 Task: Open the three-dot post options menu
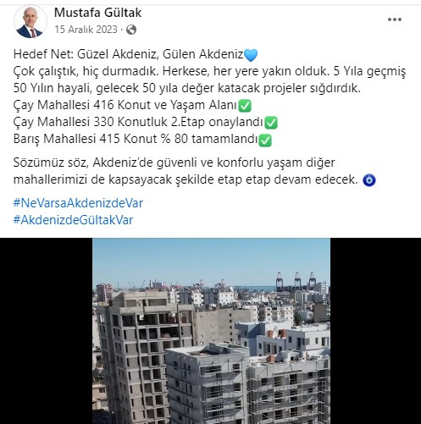(x=395, y=19)
